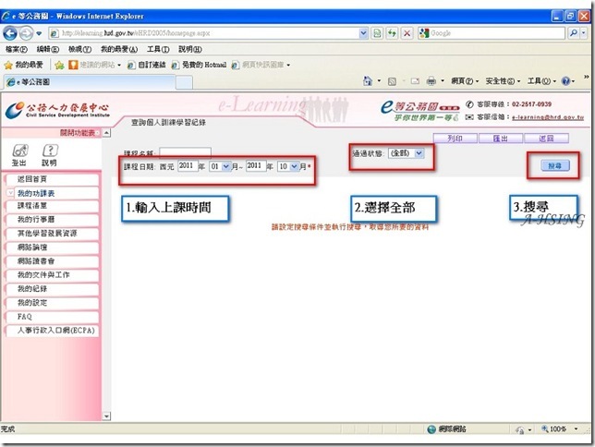The height and width of the screenshot is (447, 595).
Task: Click the browser Forward arrow button
Action: pos(26,33)
